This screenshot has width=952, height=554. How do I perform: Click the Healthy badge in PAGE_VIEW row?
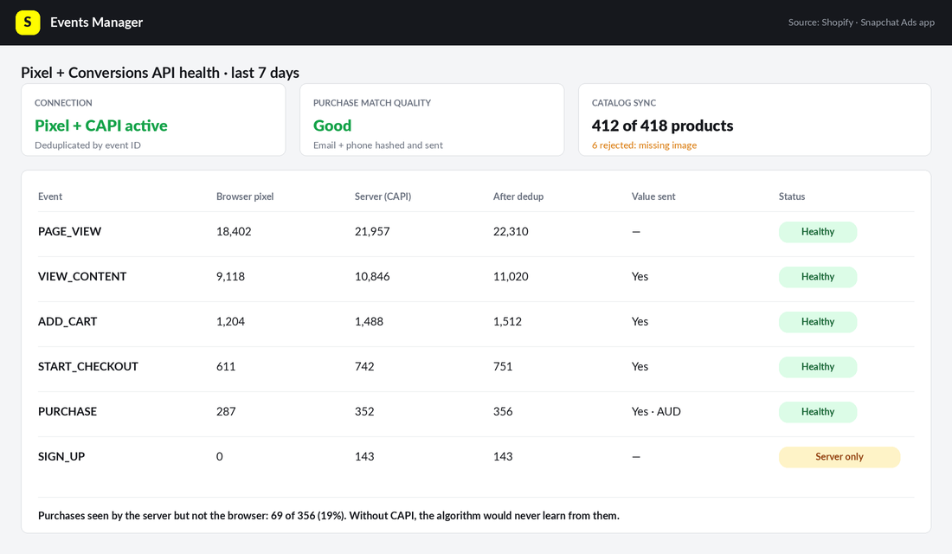coord(818,232)
